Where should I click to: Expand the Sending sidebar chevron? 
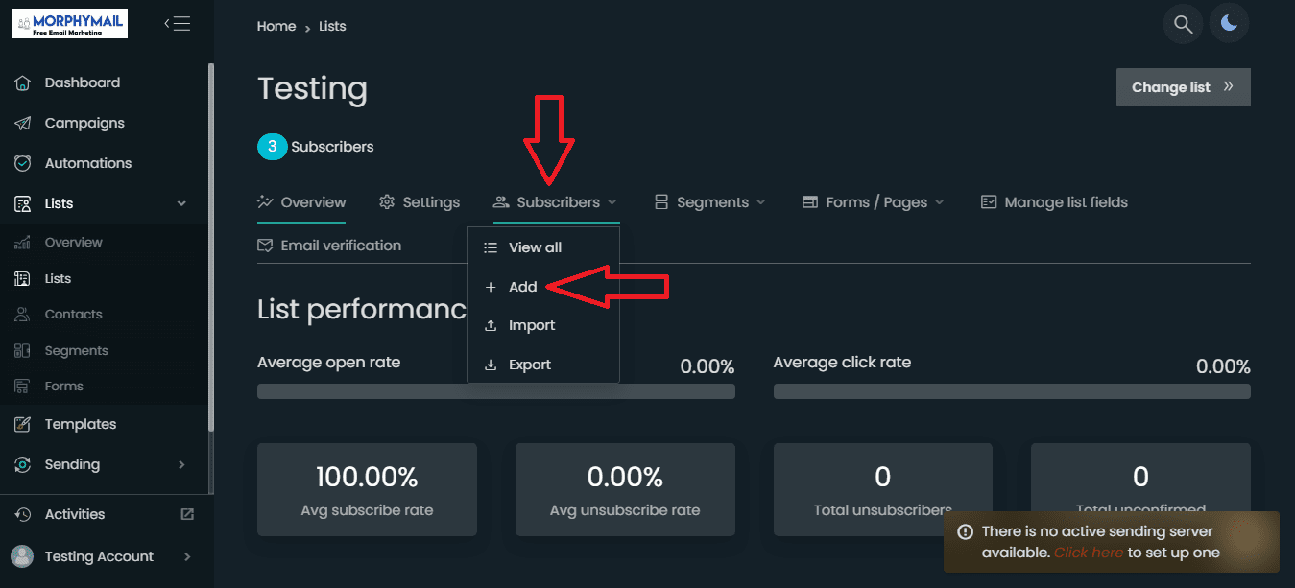(181, 464)
